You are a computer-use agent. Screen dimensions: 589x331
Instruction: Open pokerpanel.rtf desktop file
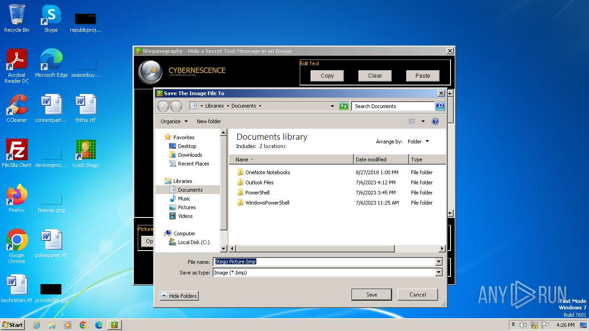(x=51, y=244)
